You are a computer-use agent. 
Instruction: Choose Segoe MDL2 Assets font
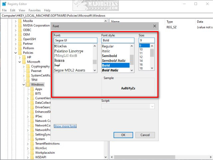pyautogui.click(x=70, y=70)
